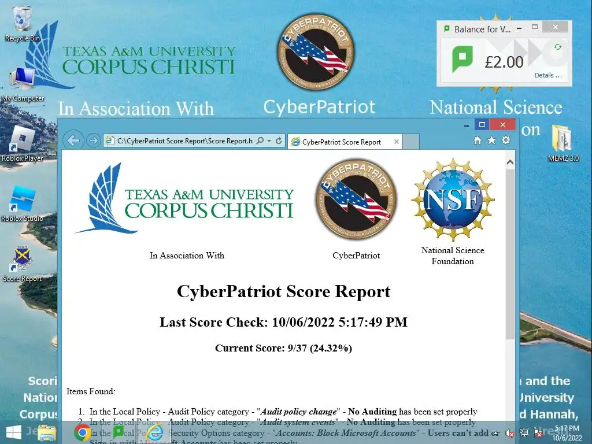Image resolution: width=592 pixels, height=444 pixels.
Task: Switch to the PaperCut taskbar item
Action: pyautogui.click(x=118, y=432)
